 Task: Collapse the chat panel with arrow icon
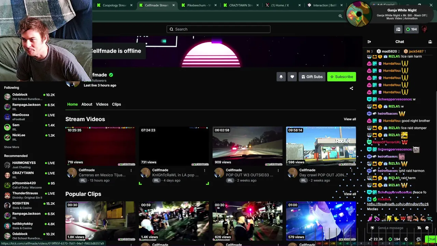point(369,42)
